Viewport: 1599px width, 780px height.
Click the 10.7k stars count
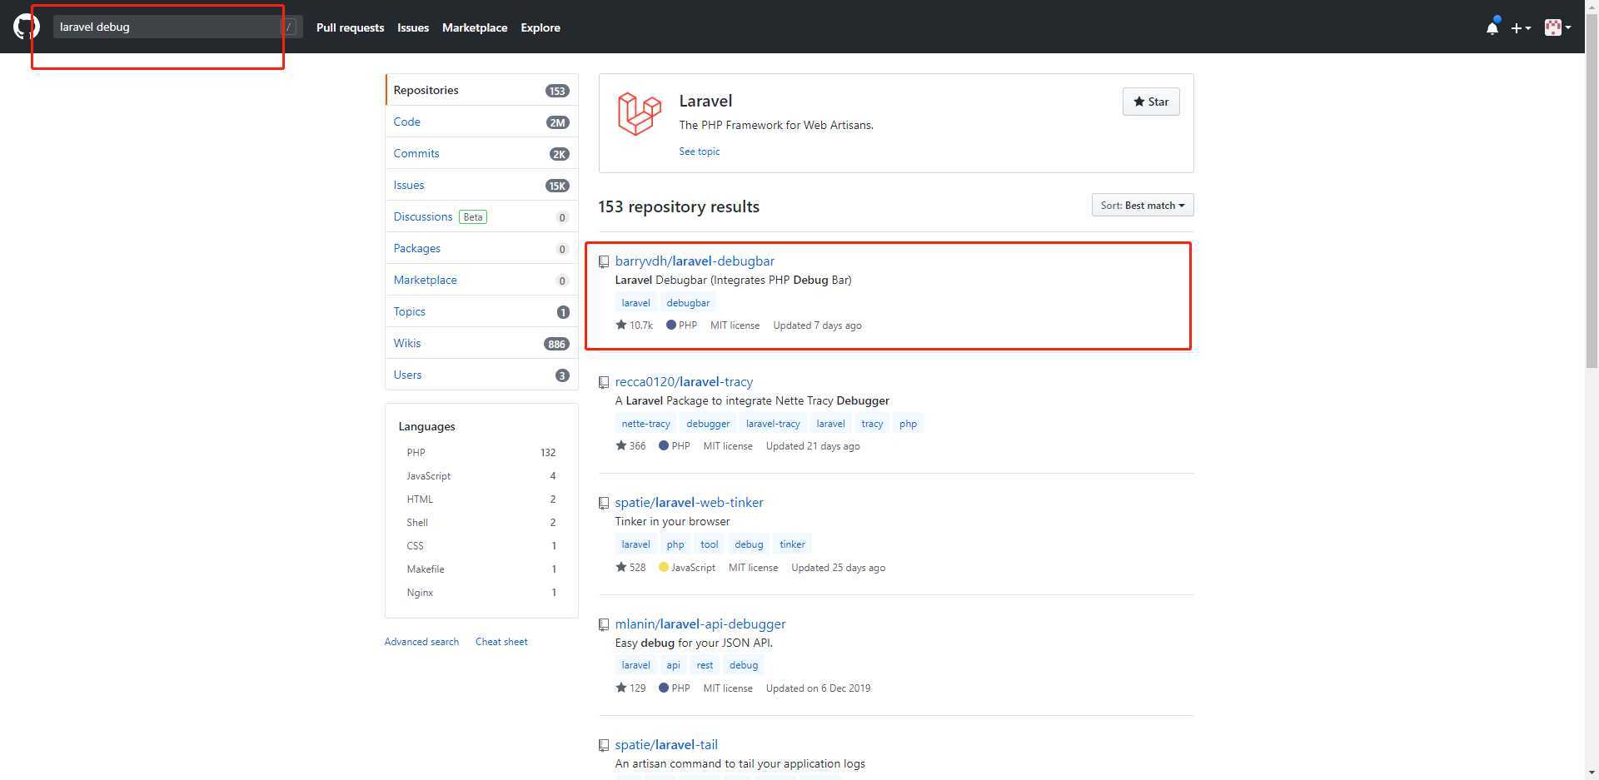point(635,325)
